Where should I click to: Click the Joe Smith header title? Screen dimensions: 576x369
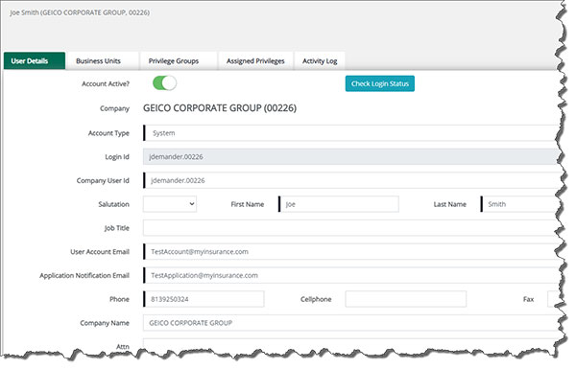[80, 12]
